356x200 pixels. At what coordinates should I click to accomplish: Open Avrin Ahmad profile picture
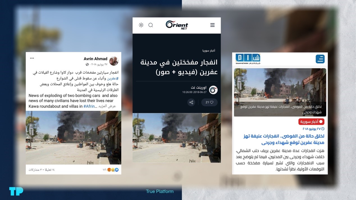[114, 61]
